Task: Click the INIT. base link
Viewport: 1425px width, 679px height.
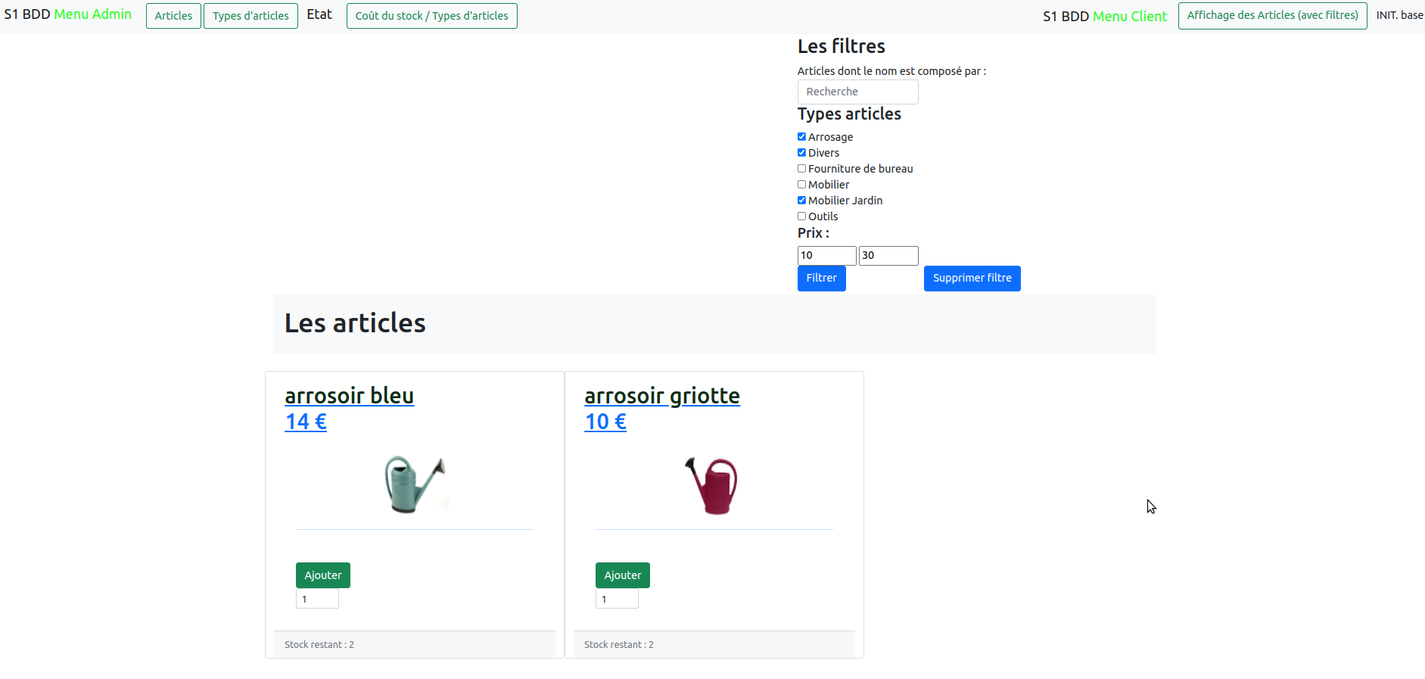Action: coord(1399,15)
